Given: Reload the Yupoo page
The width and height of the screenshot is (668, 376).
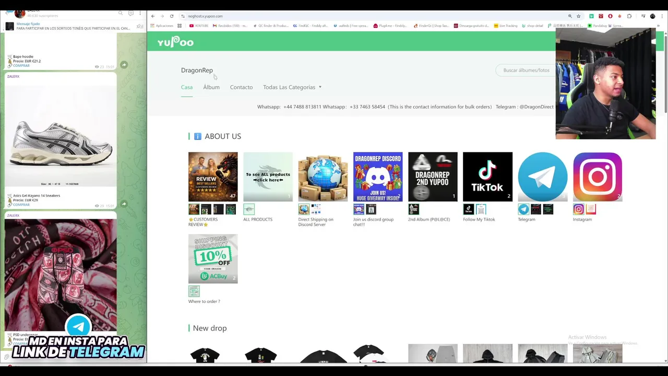Looking at the screenshot, I should [171, 16].
